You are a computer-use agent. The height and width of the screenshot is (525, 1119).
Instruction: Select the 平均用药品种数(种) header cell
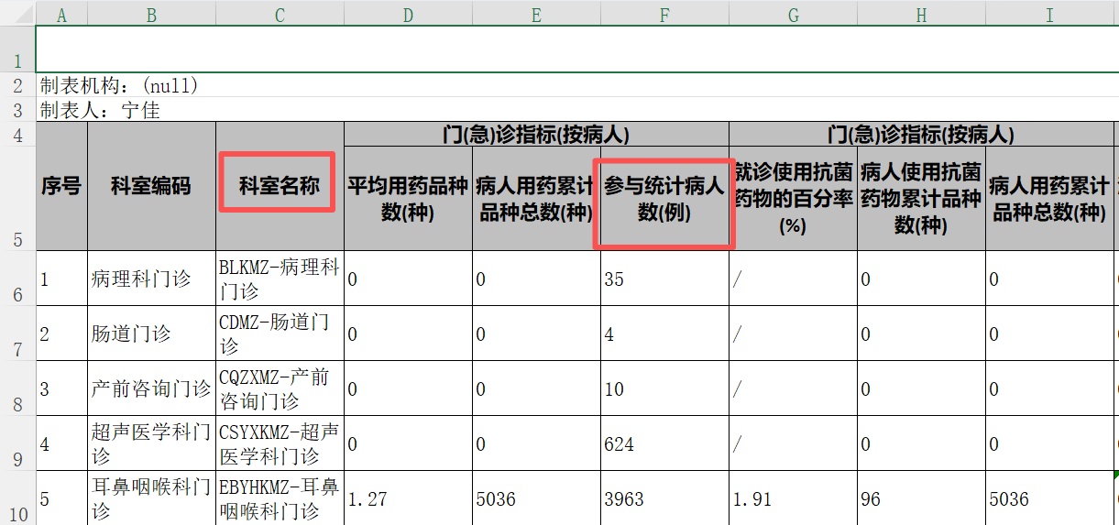408,199
